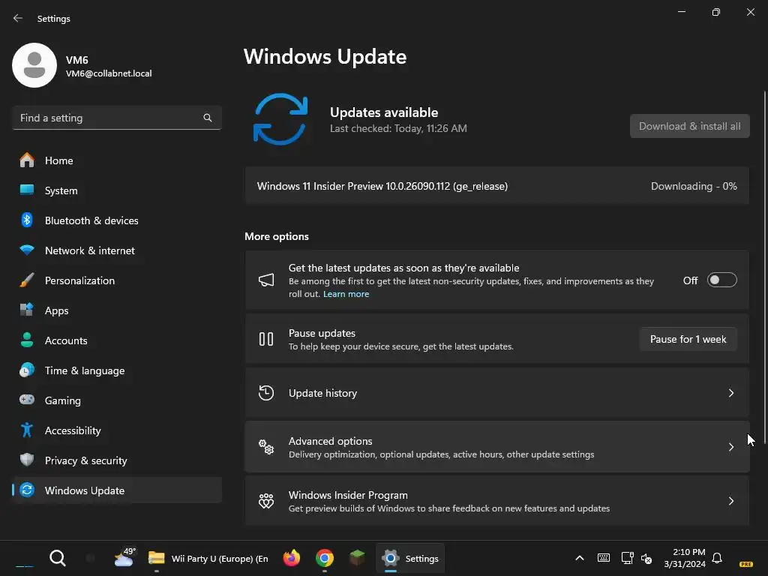Click the Off label beside the switch
Image resolution: width=768 pixels, height=576 pixels.
pos(690,280)
